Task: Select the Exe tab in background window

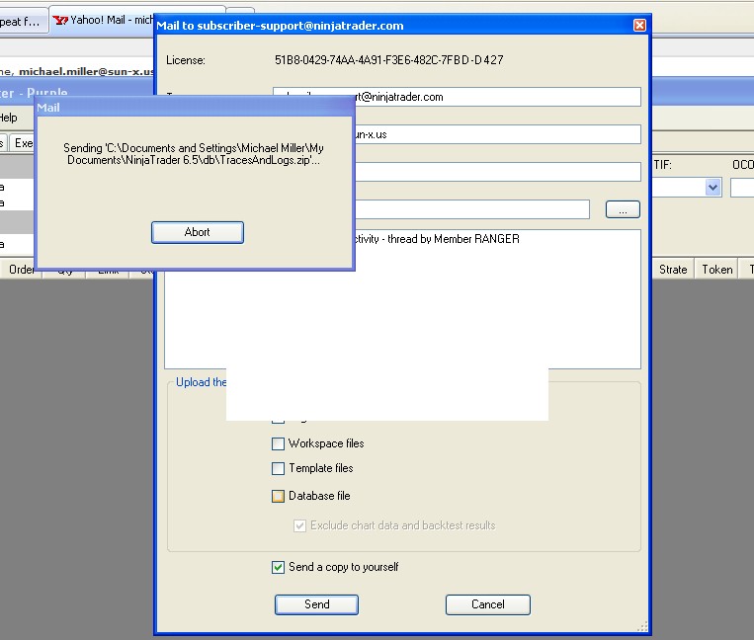Action: click(22, 142)
